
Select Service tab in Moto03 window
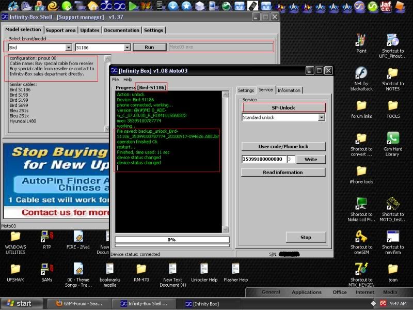click(265, 89)
